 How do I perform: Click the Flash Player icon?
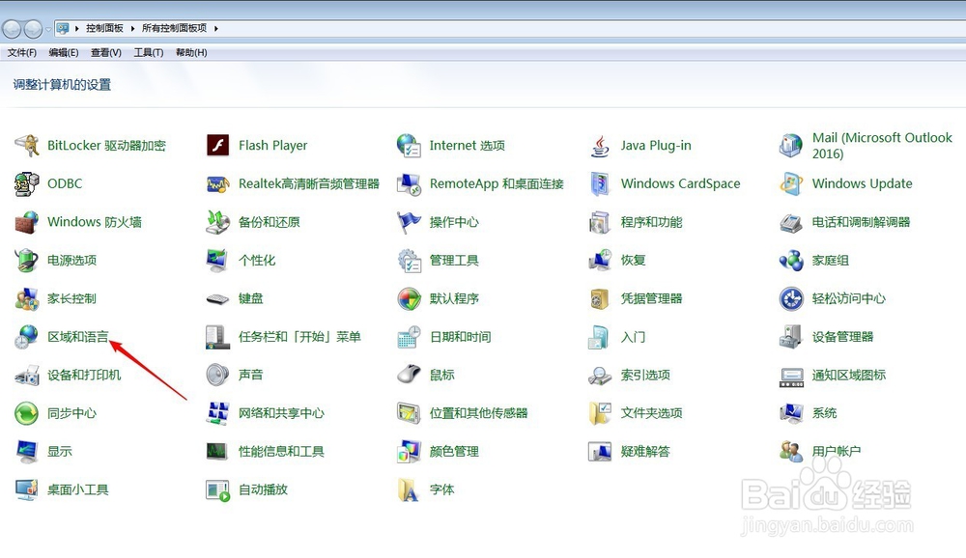(x=217, y=146)
